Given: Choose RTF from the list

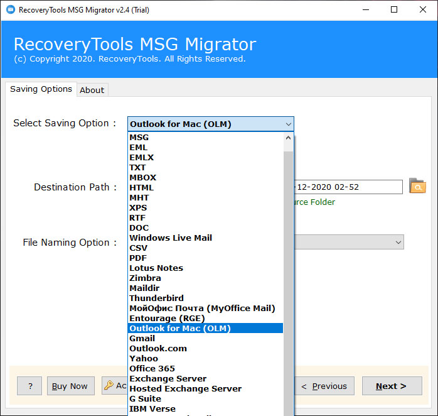Looking at the screenshot, I should [x=205, y=218].
